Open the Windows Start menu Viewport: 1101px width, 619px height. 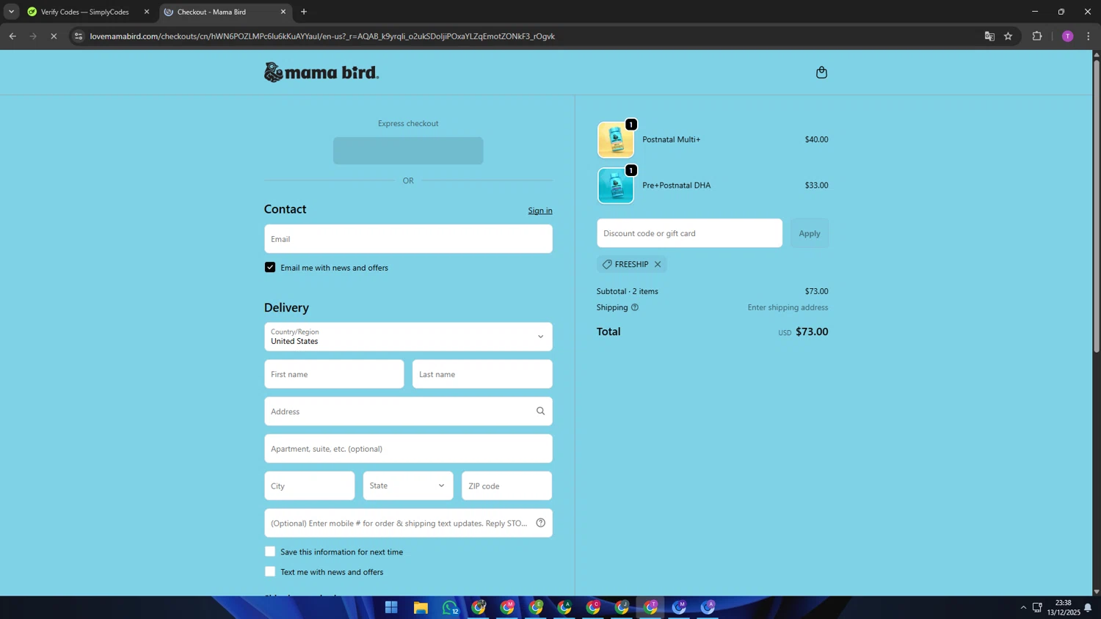tap(391, 607)
